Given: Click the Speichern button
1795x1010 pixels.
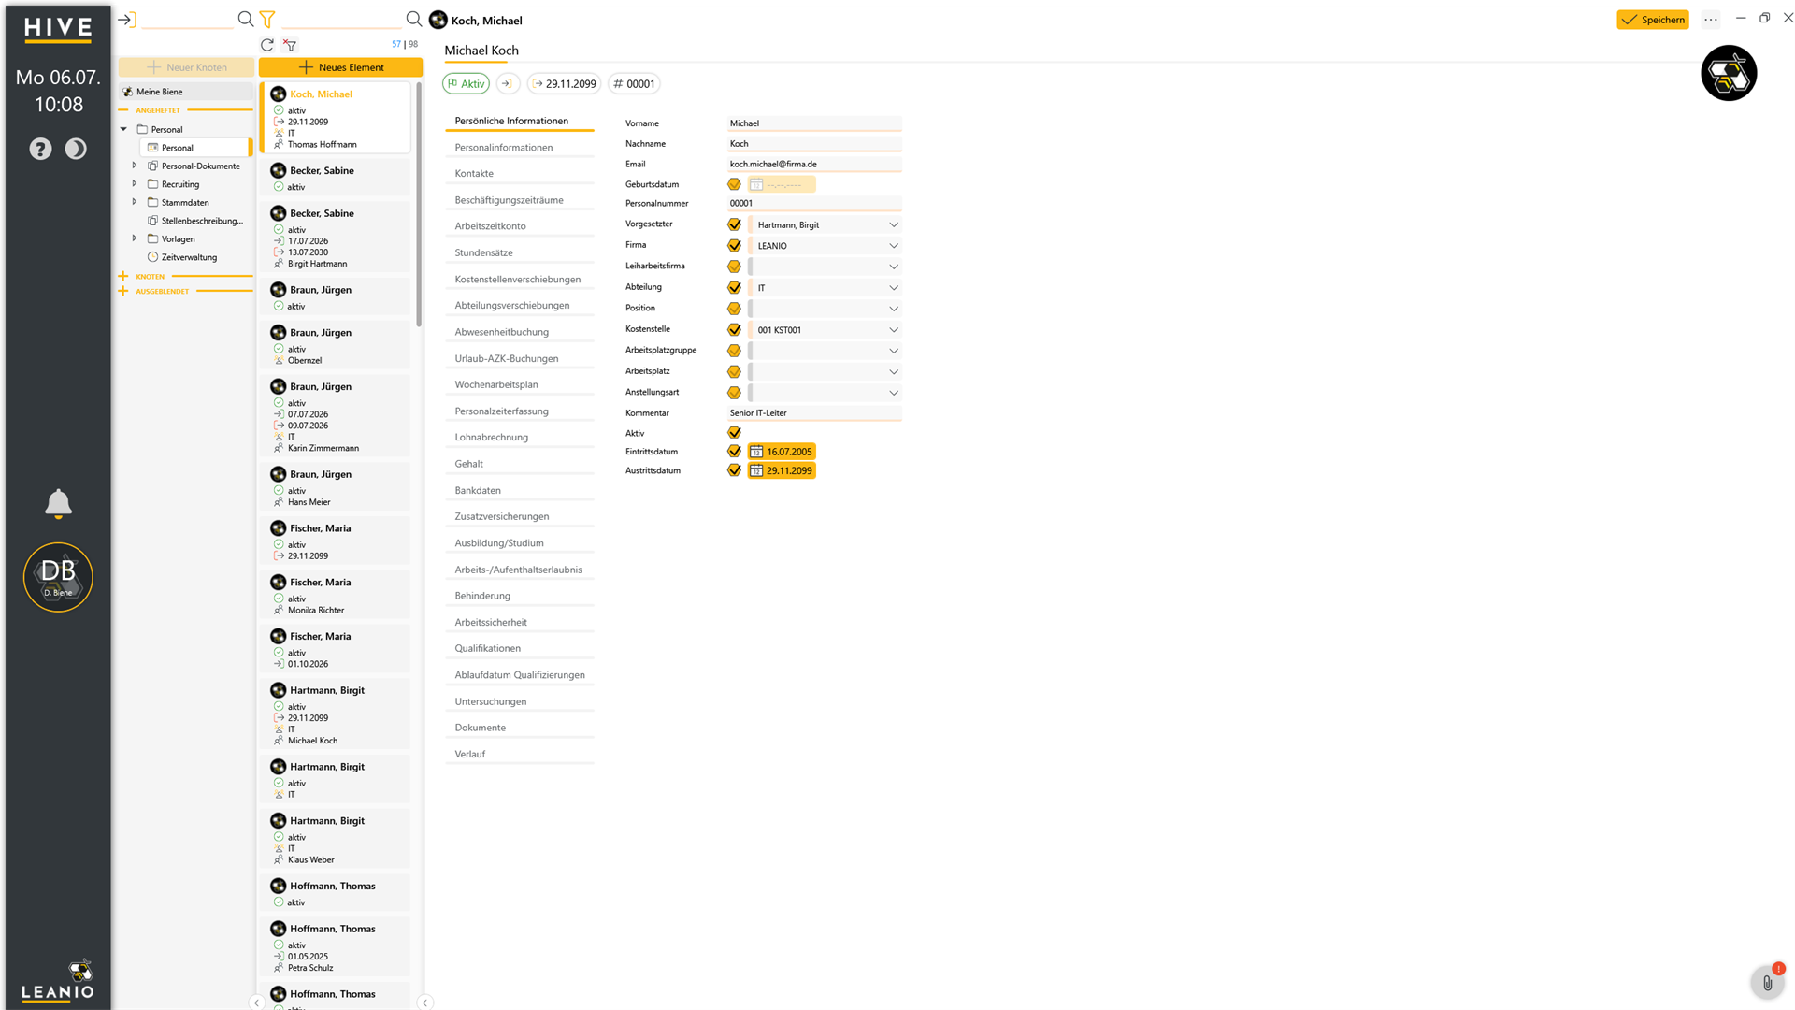Looking at the screenshot, I should [1652, 20].
